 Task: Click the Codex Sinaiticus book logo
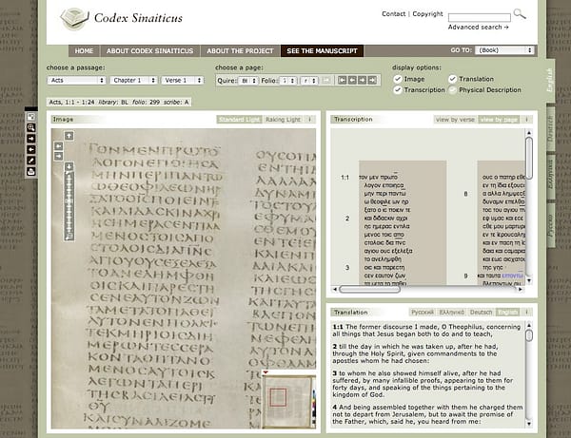coord(74,19)
